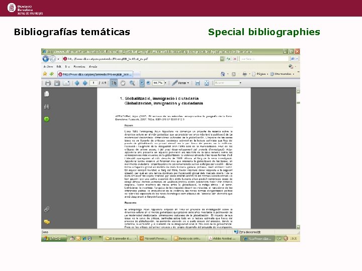Go back with the browser Back arrow
Screen dimensions: 362x271
pyautogui.click(x=45, y=59)
